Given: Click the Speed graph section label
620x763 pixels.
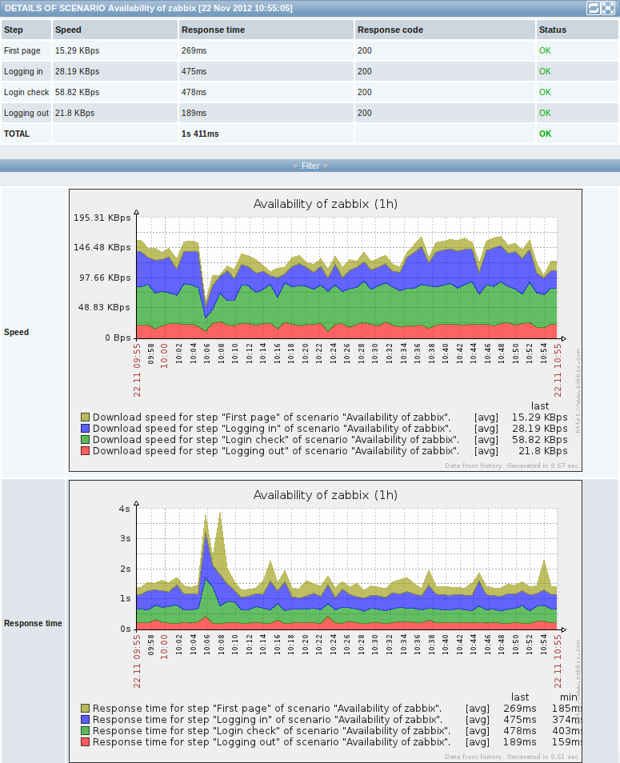Looking at the screenshot, I should [x=16, y=332].
